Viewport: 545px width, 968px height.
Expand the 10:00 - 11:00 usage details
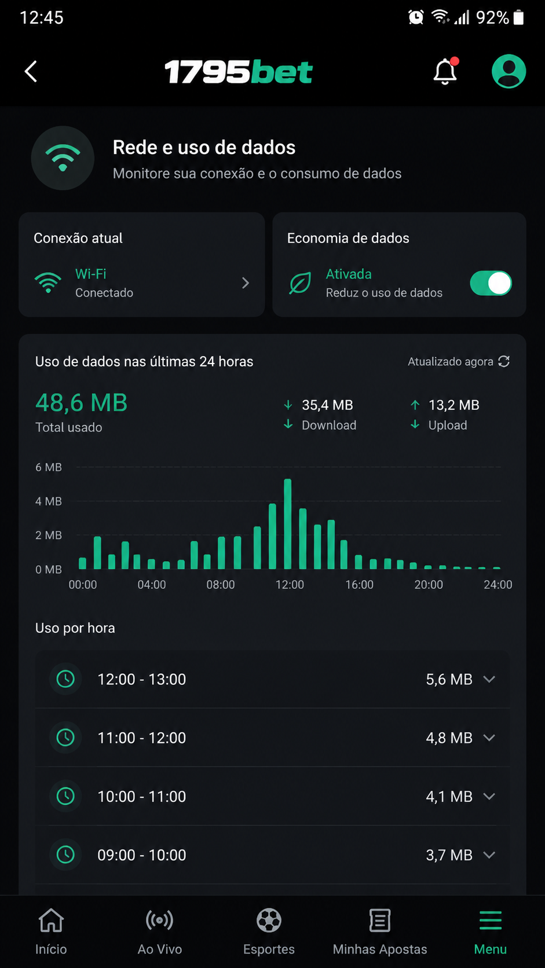[272, 796]
